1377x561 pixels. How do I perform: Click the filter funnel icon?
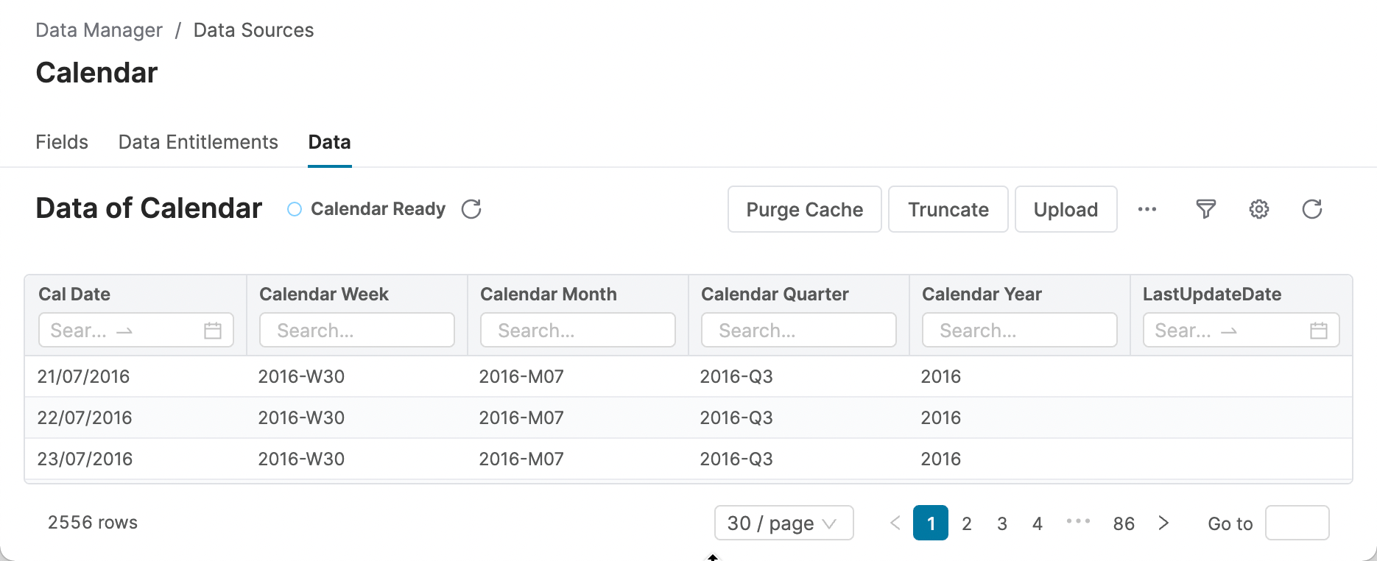click(1205, 210)
